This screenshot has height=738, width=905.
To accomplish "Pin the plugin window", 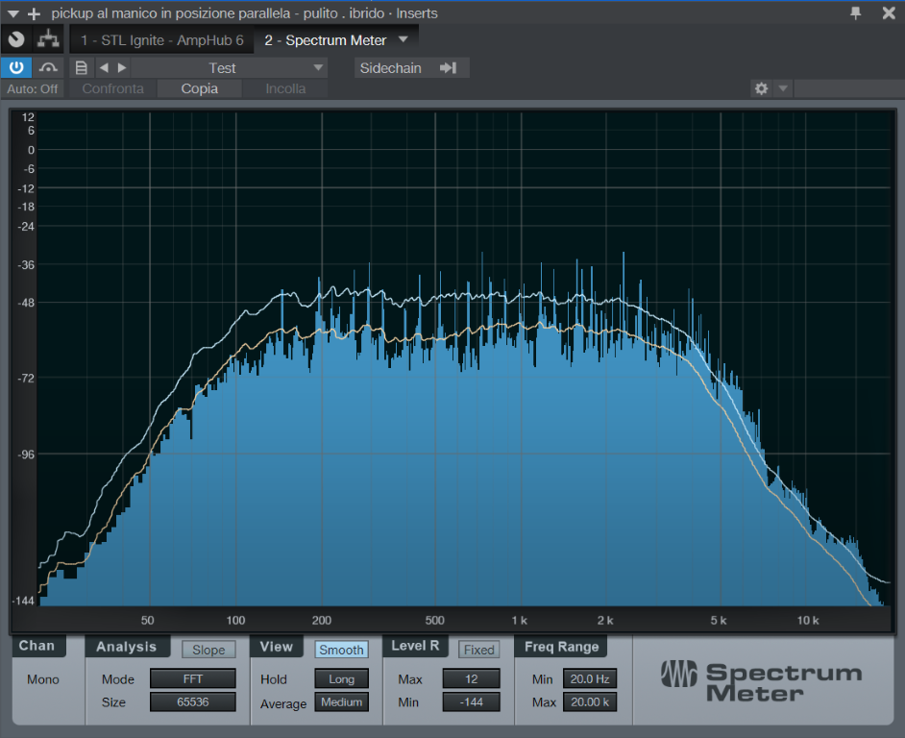I will click(855, 12).
